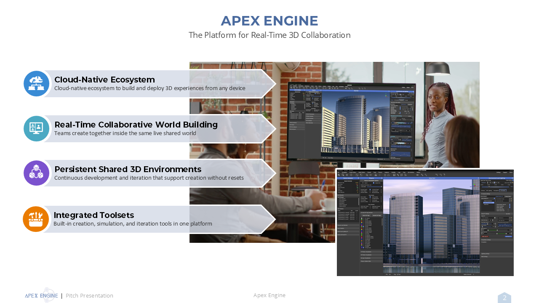539x303 pixels.
Task: Click the Apex Engine logo in the footer
Action: [42, 295]
